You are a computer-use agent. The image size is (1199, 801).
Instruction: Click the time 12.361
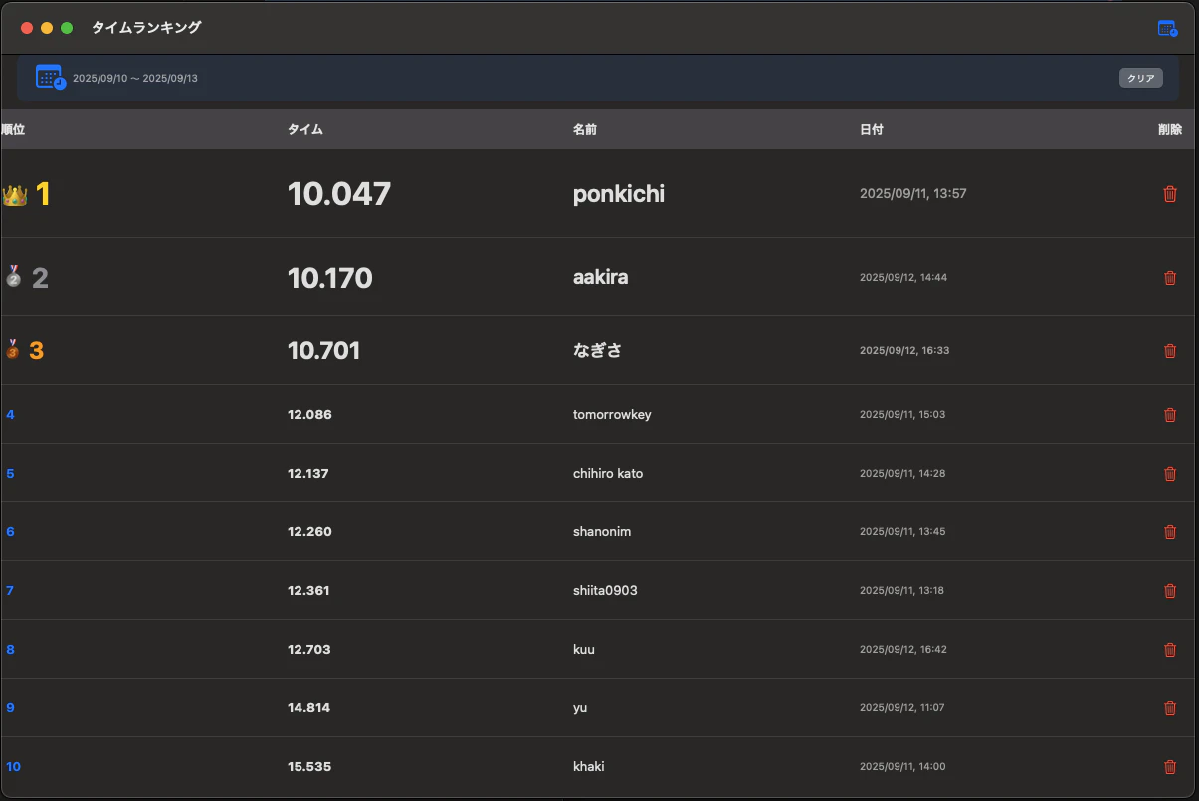[x=308, y=591]
